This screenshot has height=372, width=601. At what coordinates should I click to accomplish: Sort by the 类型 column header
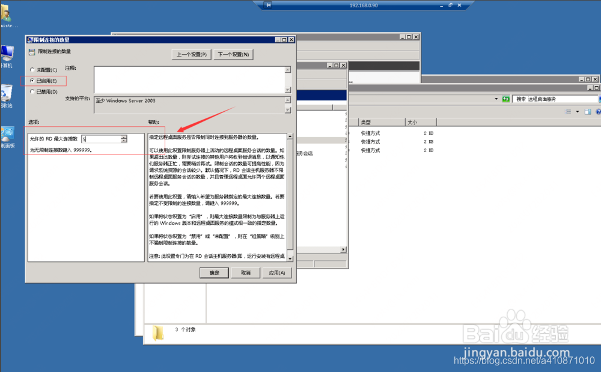(382, 122)
